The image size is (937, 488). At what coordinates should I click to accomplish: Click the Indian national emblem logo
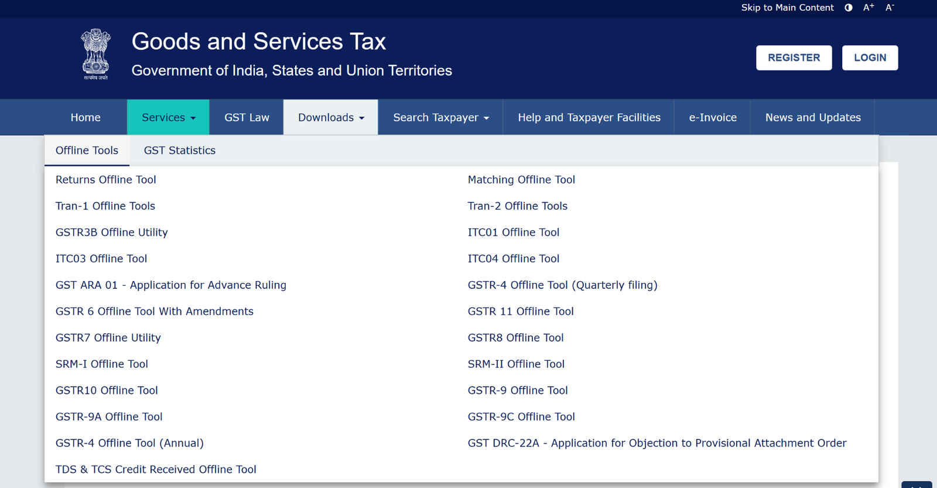pos(95,54)
